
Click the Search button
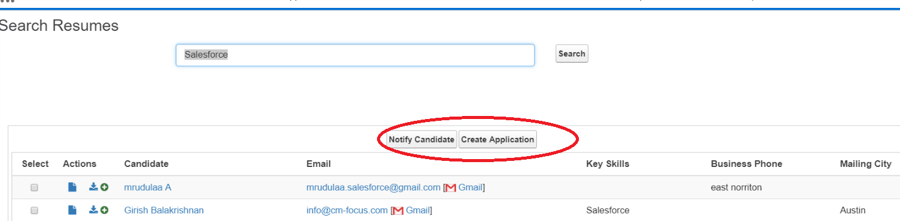pos(572,53)
